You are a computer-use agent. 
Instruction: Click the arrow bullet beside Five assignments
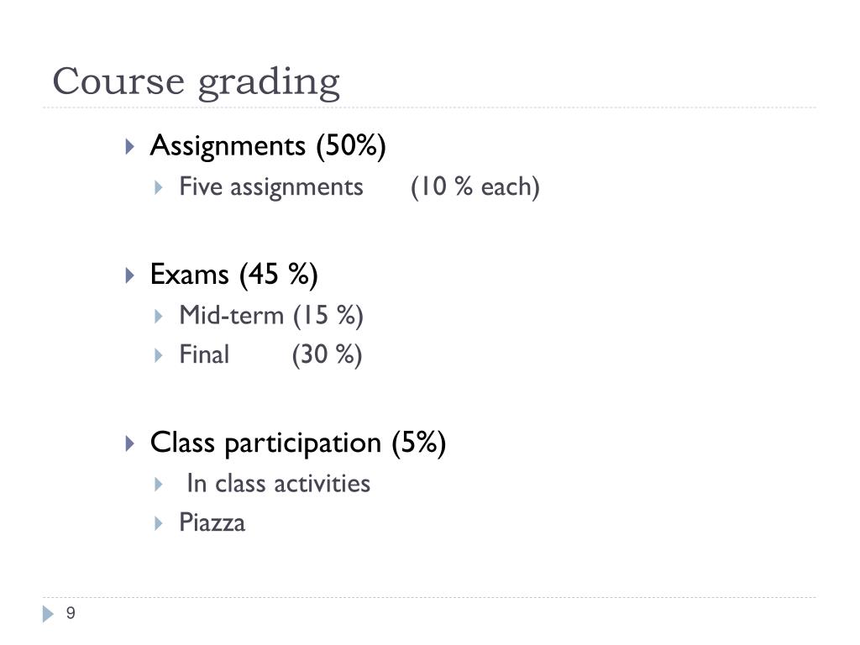(x=159, y=187)
